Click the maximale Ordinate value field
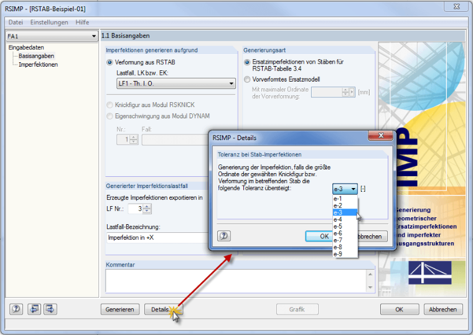Screen dimensions: 473x335 (326, 92)
